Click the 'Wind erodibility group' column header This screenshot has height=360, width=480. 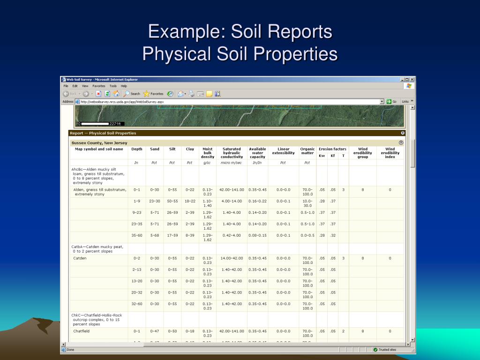362,153
